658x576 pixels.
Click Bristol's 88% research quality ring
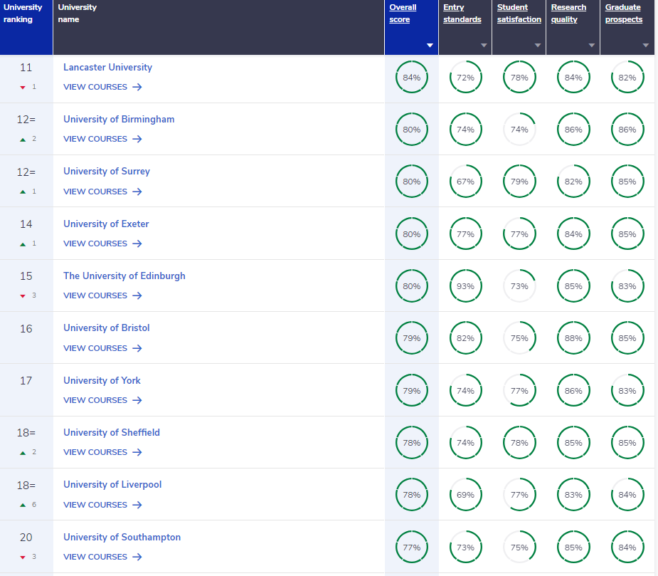(x=573, y=338)
